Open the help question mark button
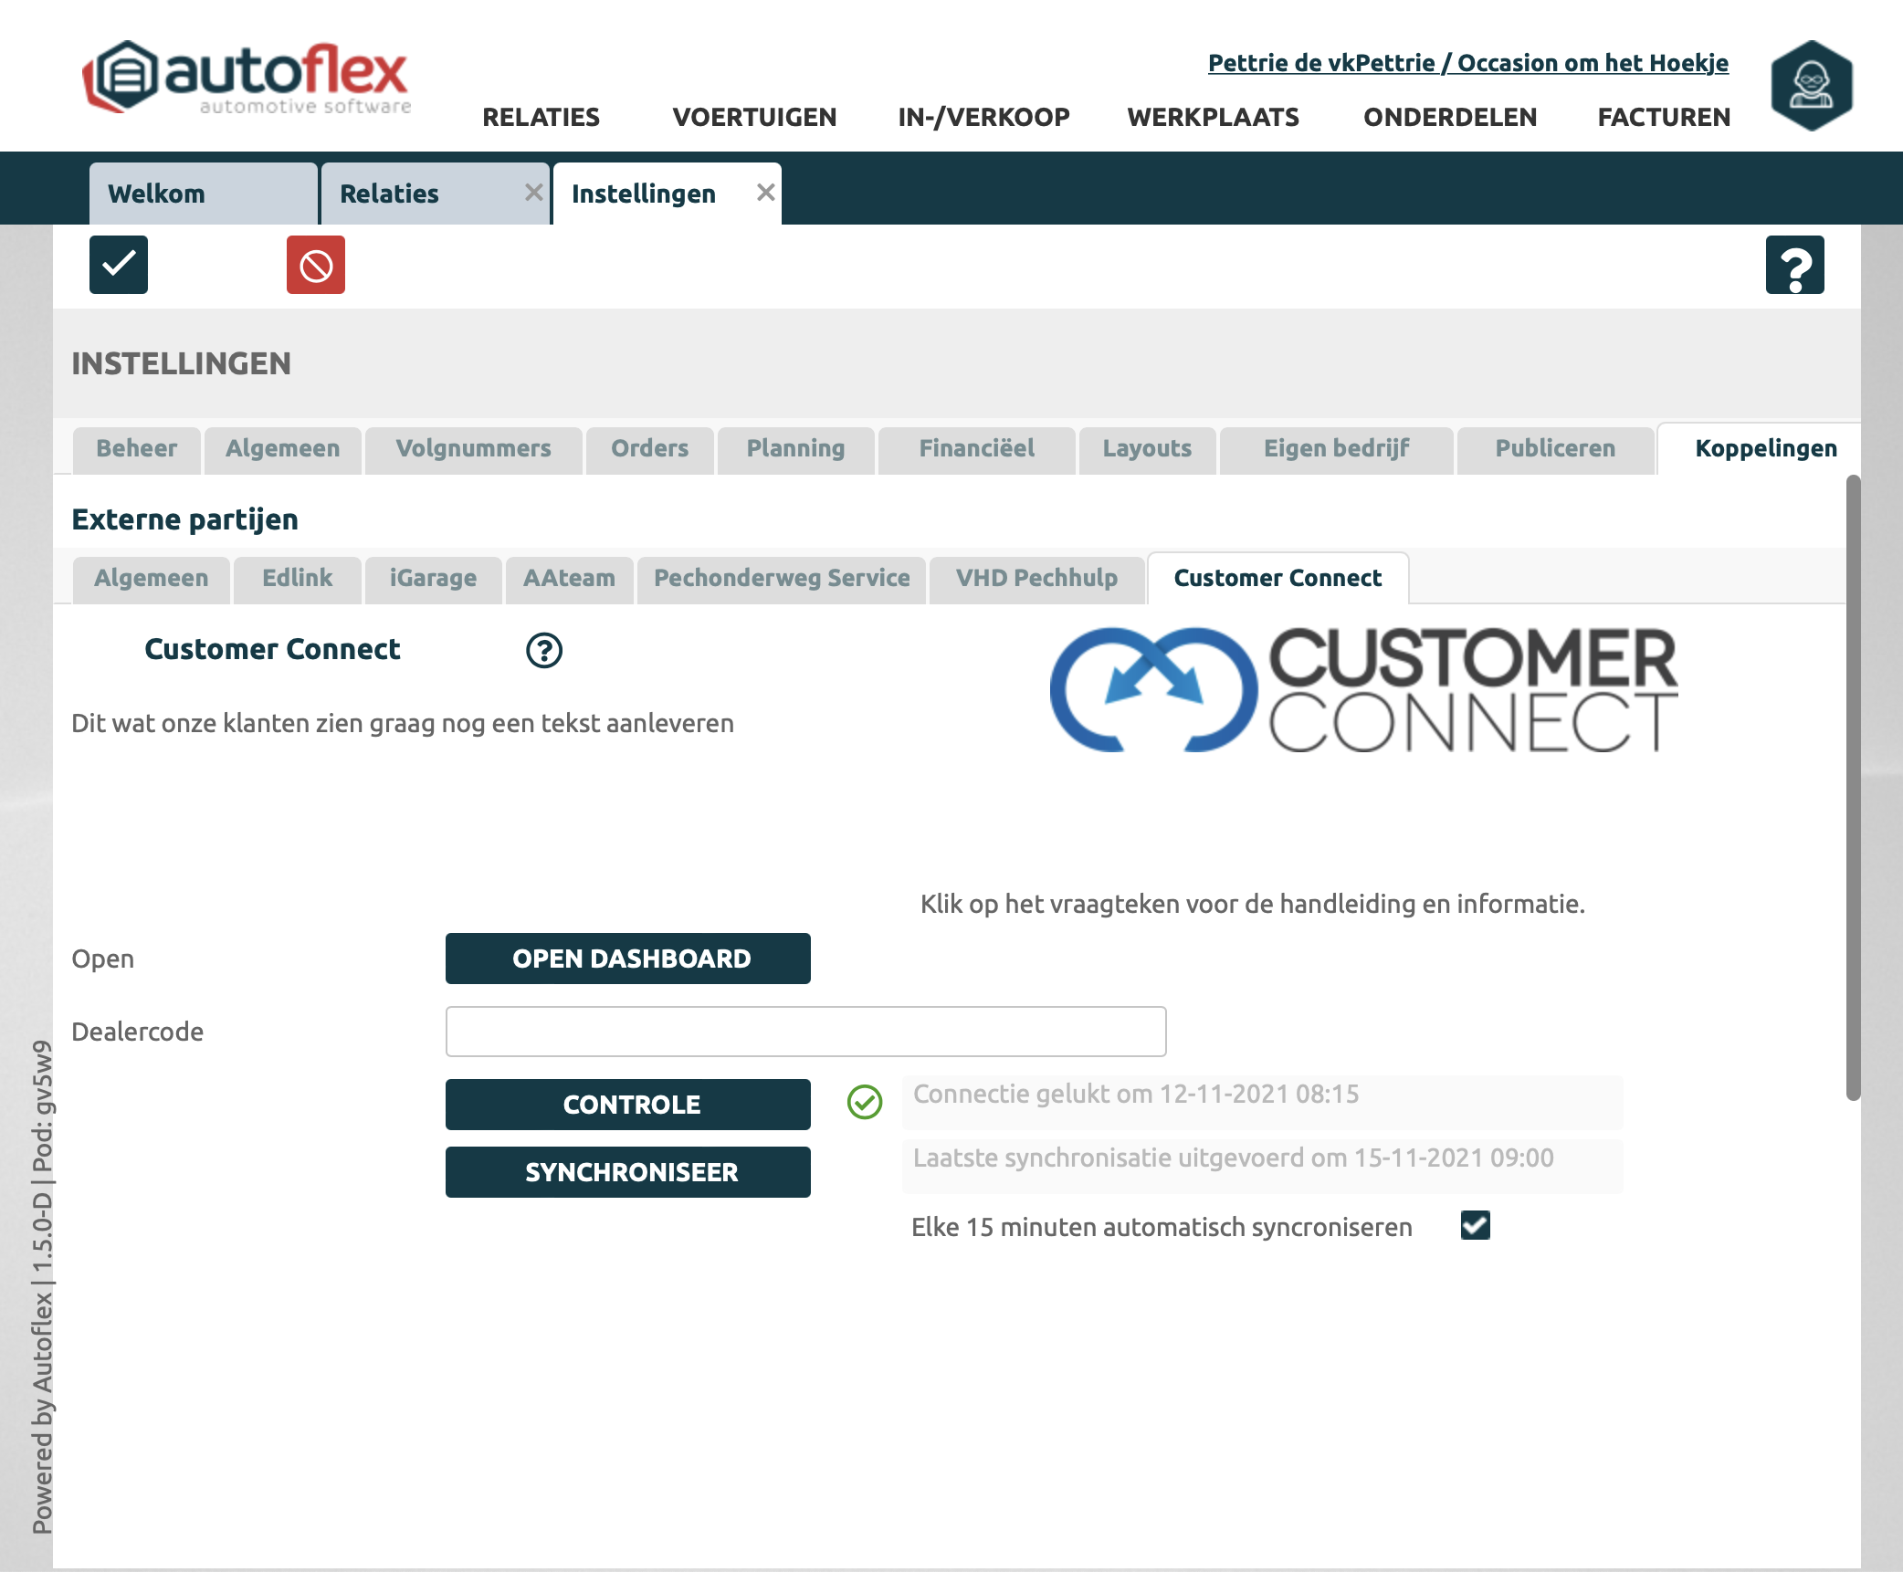 pos(1794,265)
